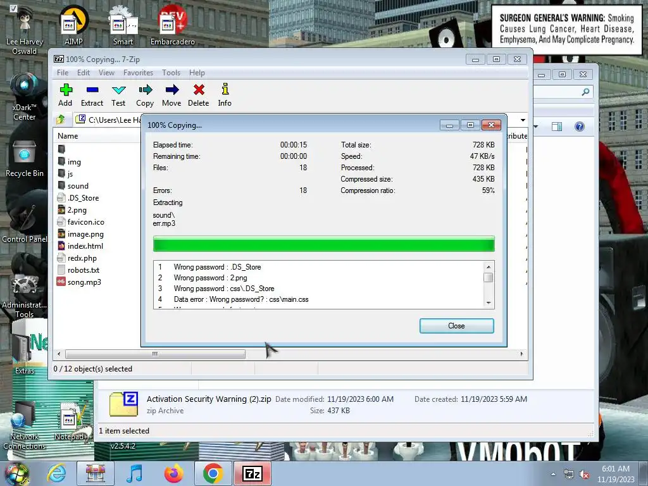Click the 7-Zip list scroll left arrow

click(59, 354)
